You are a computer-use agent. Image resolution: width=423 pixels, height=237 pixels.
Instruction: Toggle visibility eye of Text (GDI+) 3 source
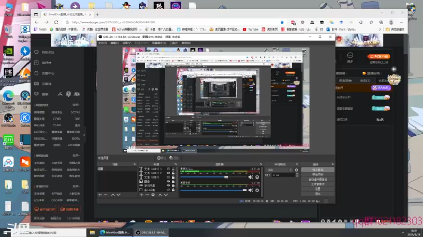pyautogui.click(x=168, y=169)
